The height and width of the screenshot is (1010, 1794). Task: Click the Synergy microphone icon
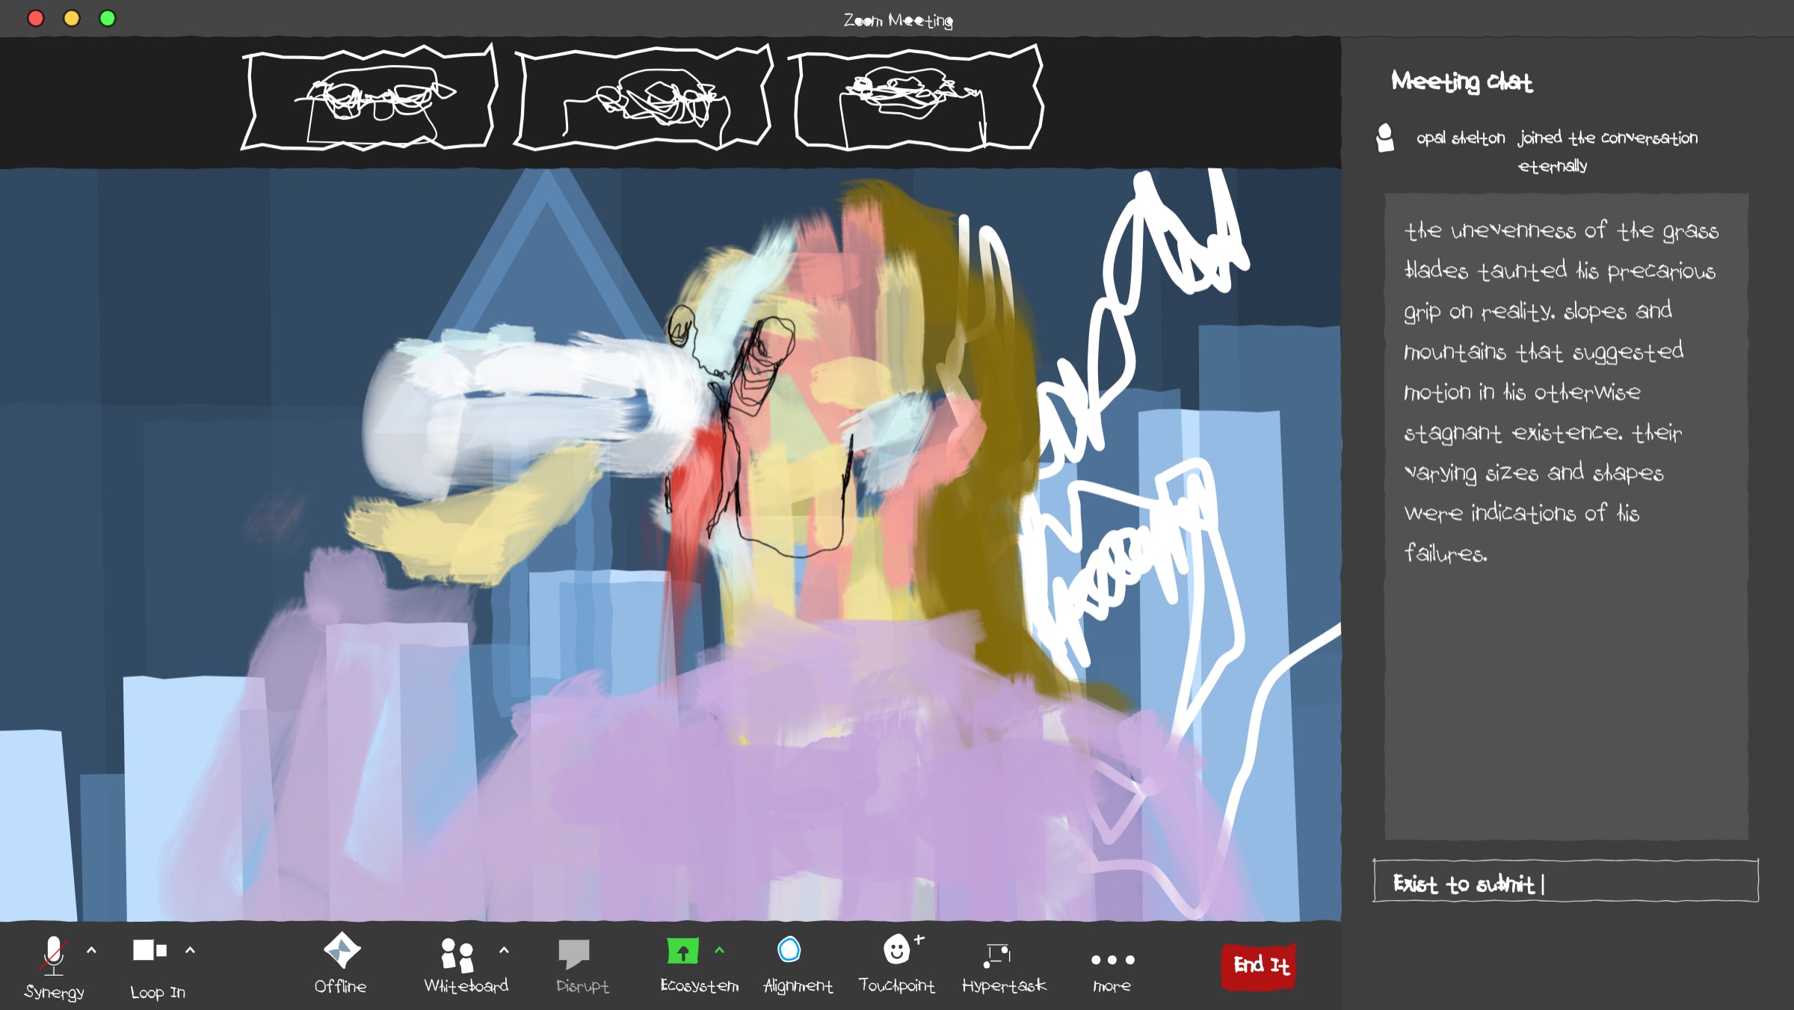click(53, 955)
